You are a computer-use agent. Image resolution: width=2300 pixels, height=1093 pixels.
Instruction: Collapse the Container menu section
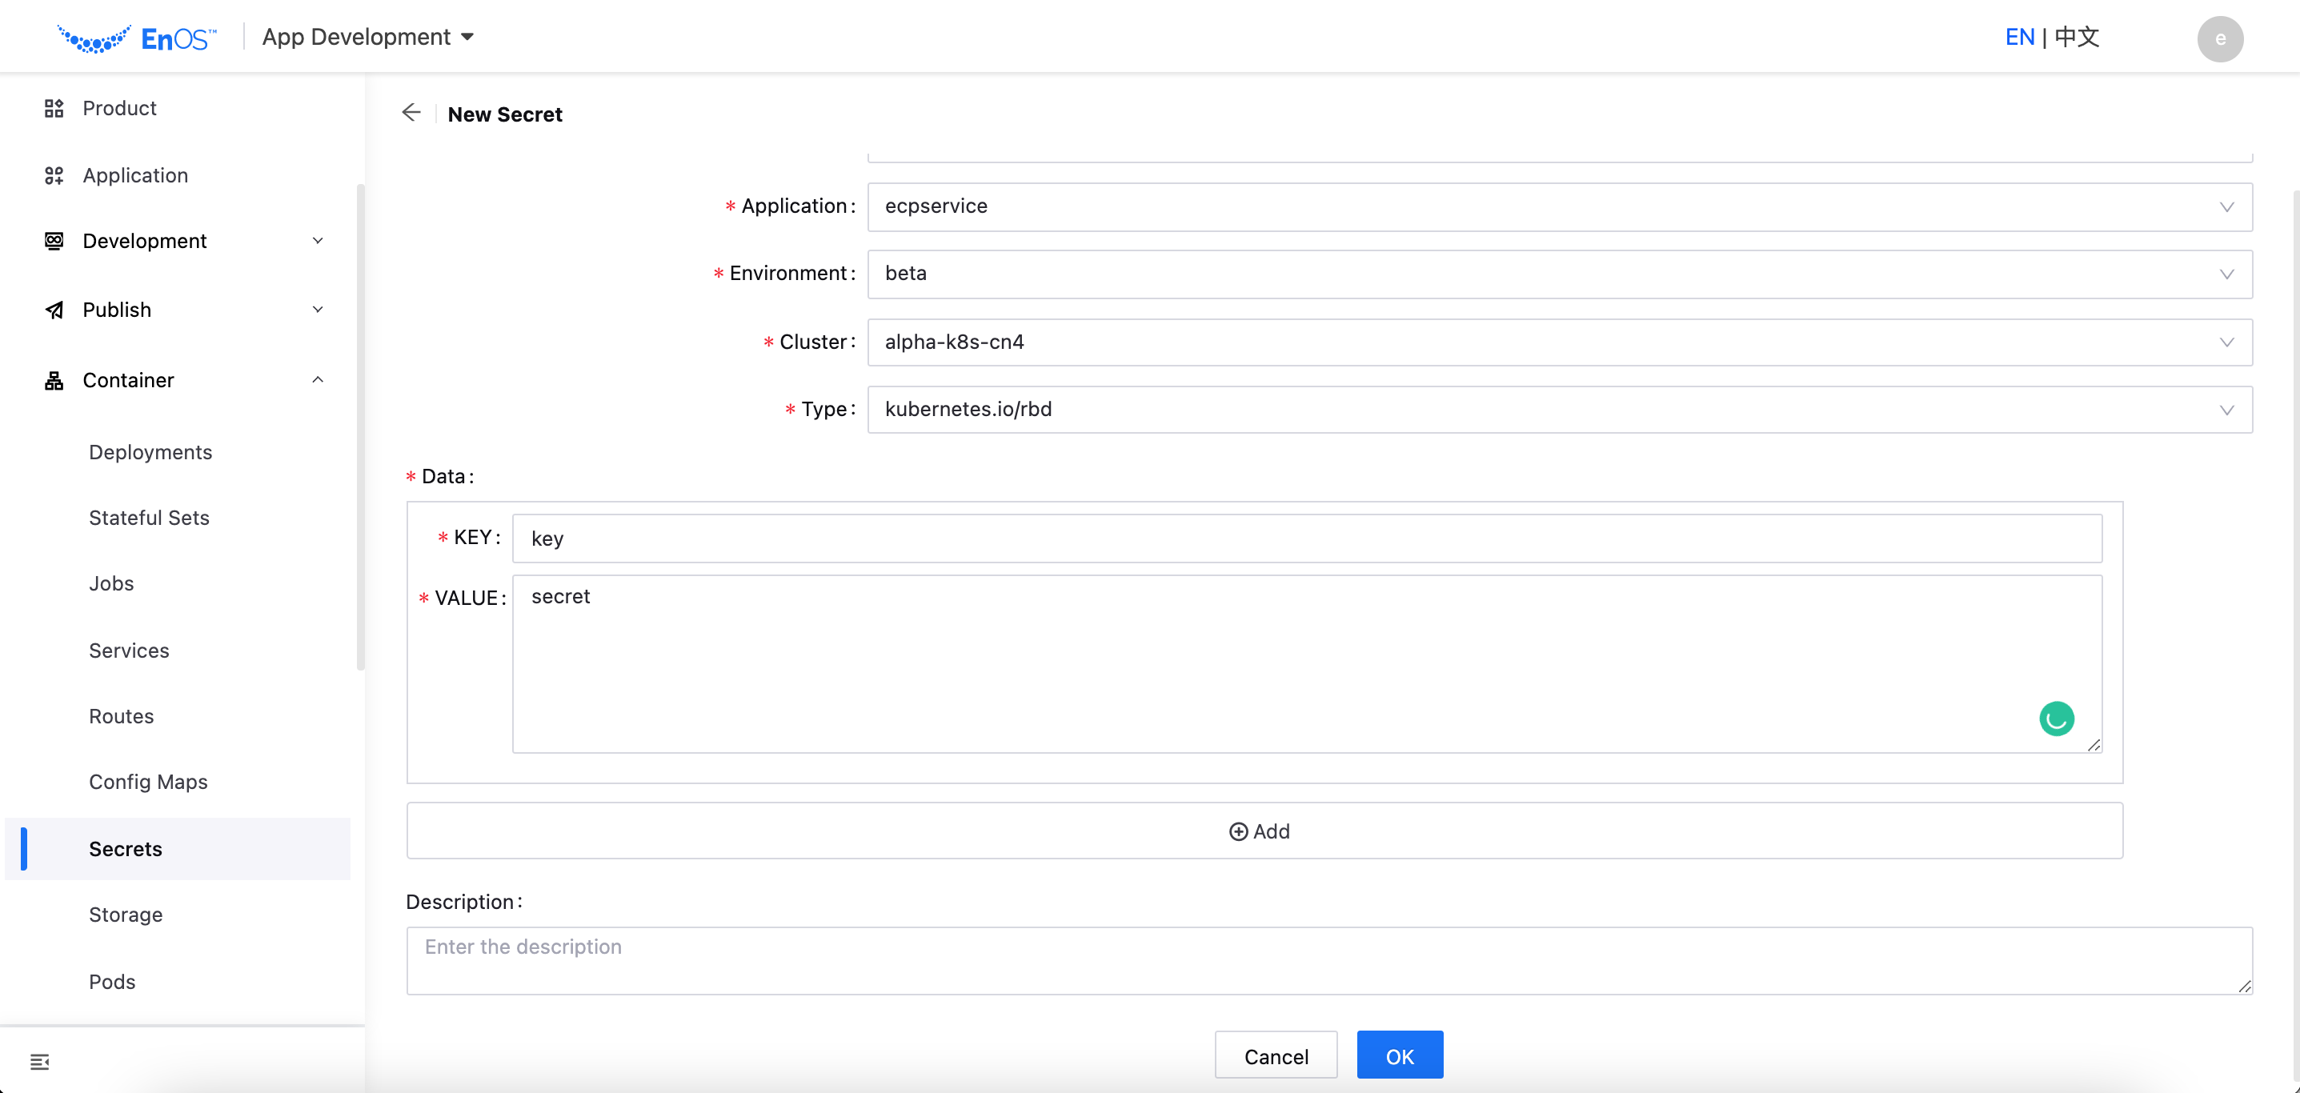click(x=317, y=380)
